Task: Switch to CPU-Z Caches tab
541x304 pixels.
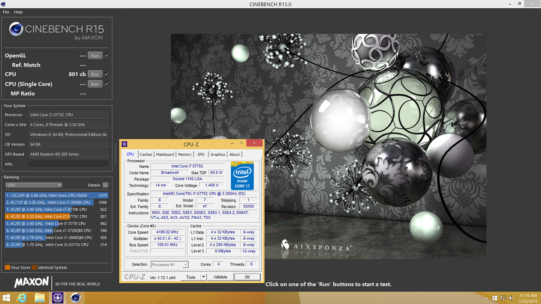Action: tap(146, 154)
